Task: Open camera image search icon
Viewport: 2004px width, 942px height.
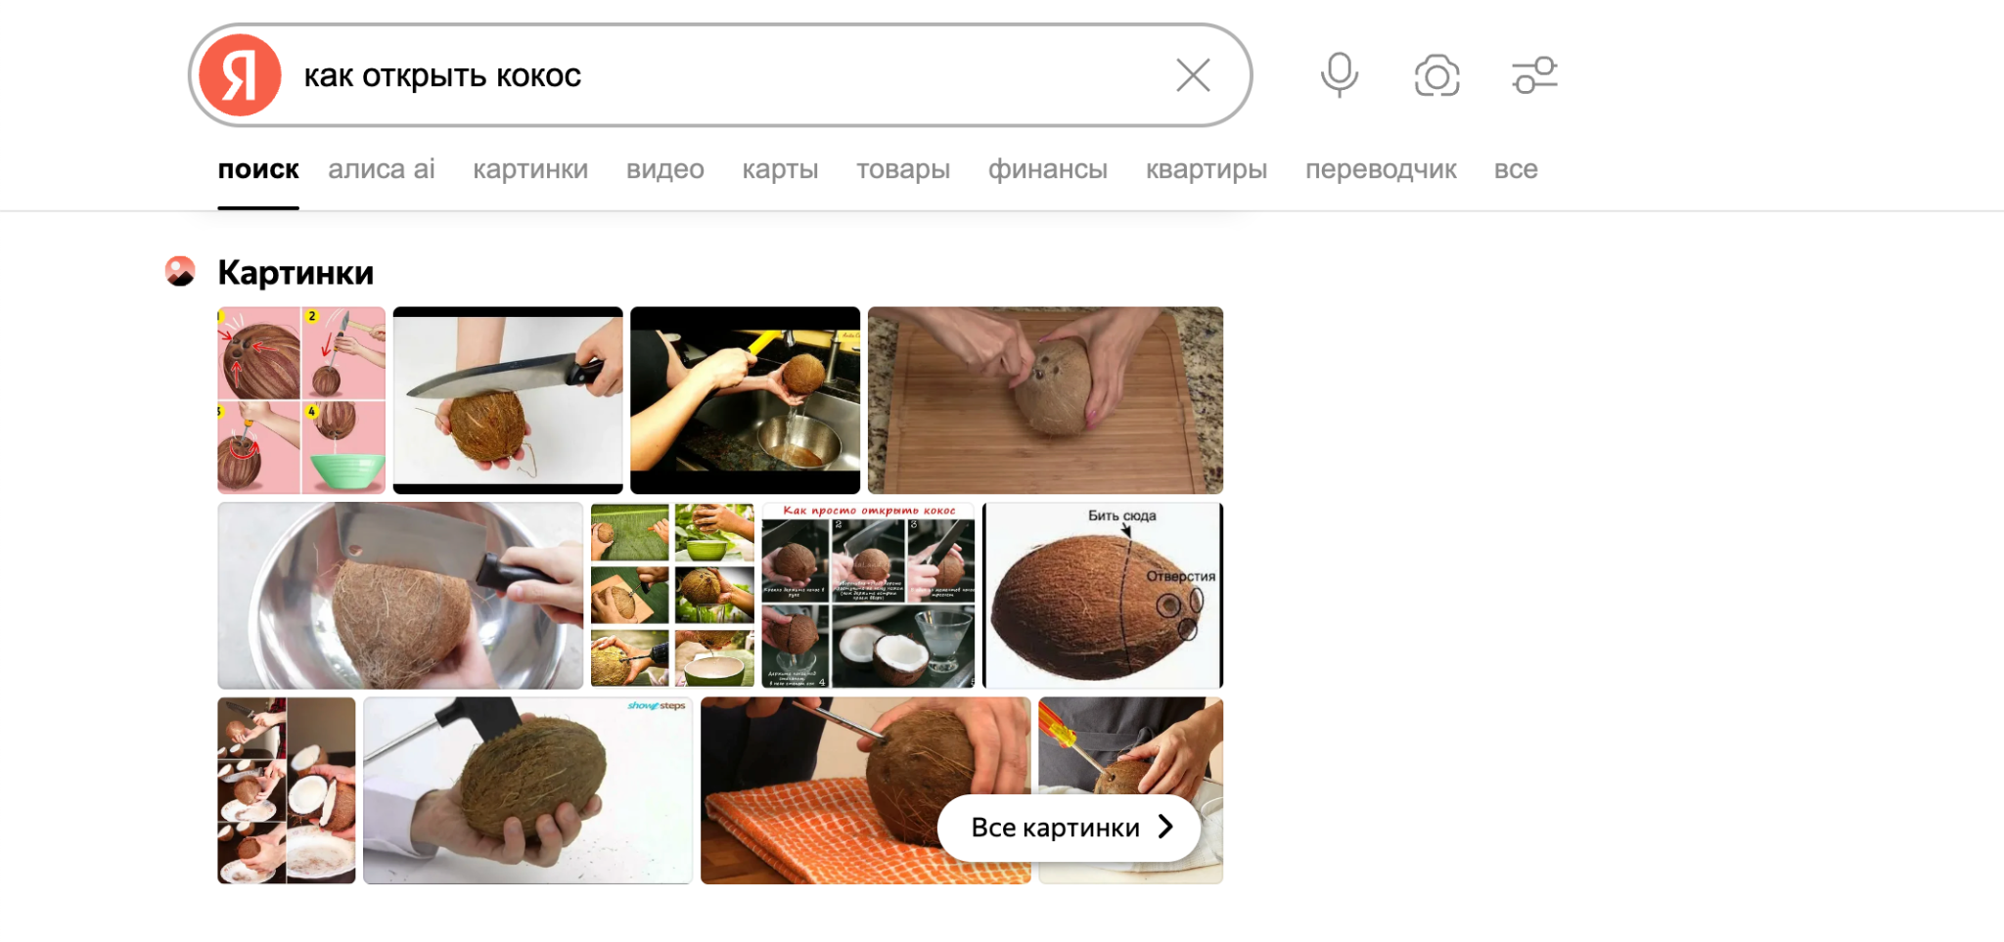Action: click(1436, 75)
